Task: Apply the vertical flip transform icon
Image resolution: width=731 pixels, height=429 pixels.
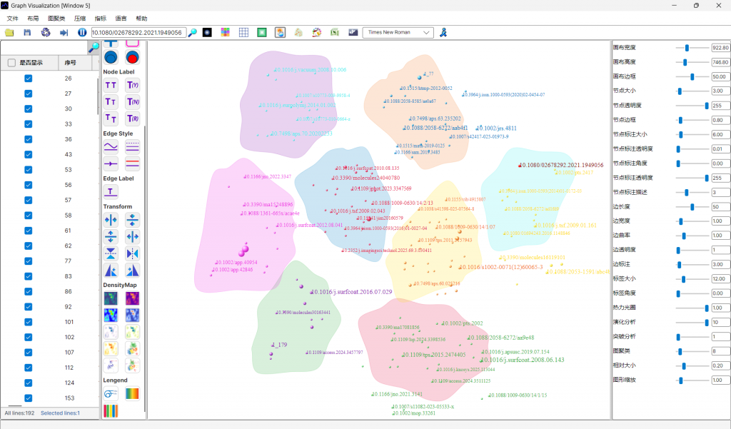Action: coord(111,252)
